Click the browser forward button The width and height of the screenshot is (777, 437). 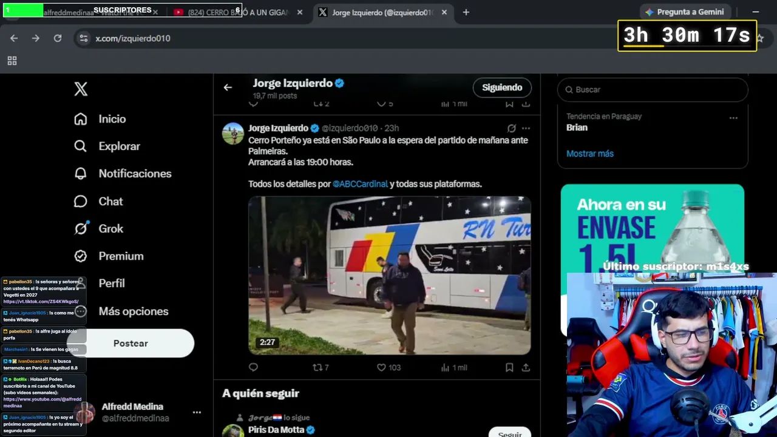pos(36,38)
